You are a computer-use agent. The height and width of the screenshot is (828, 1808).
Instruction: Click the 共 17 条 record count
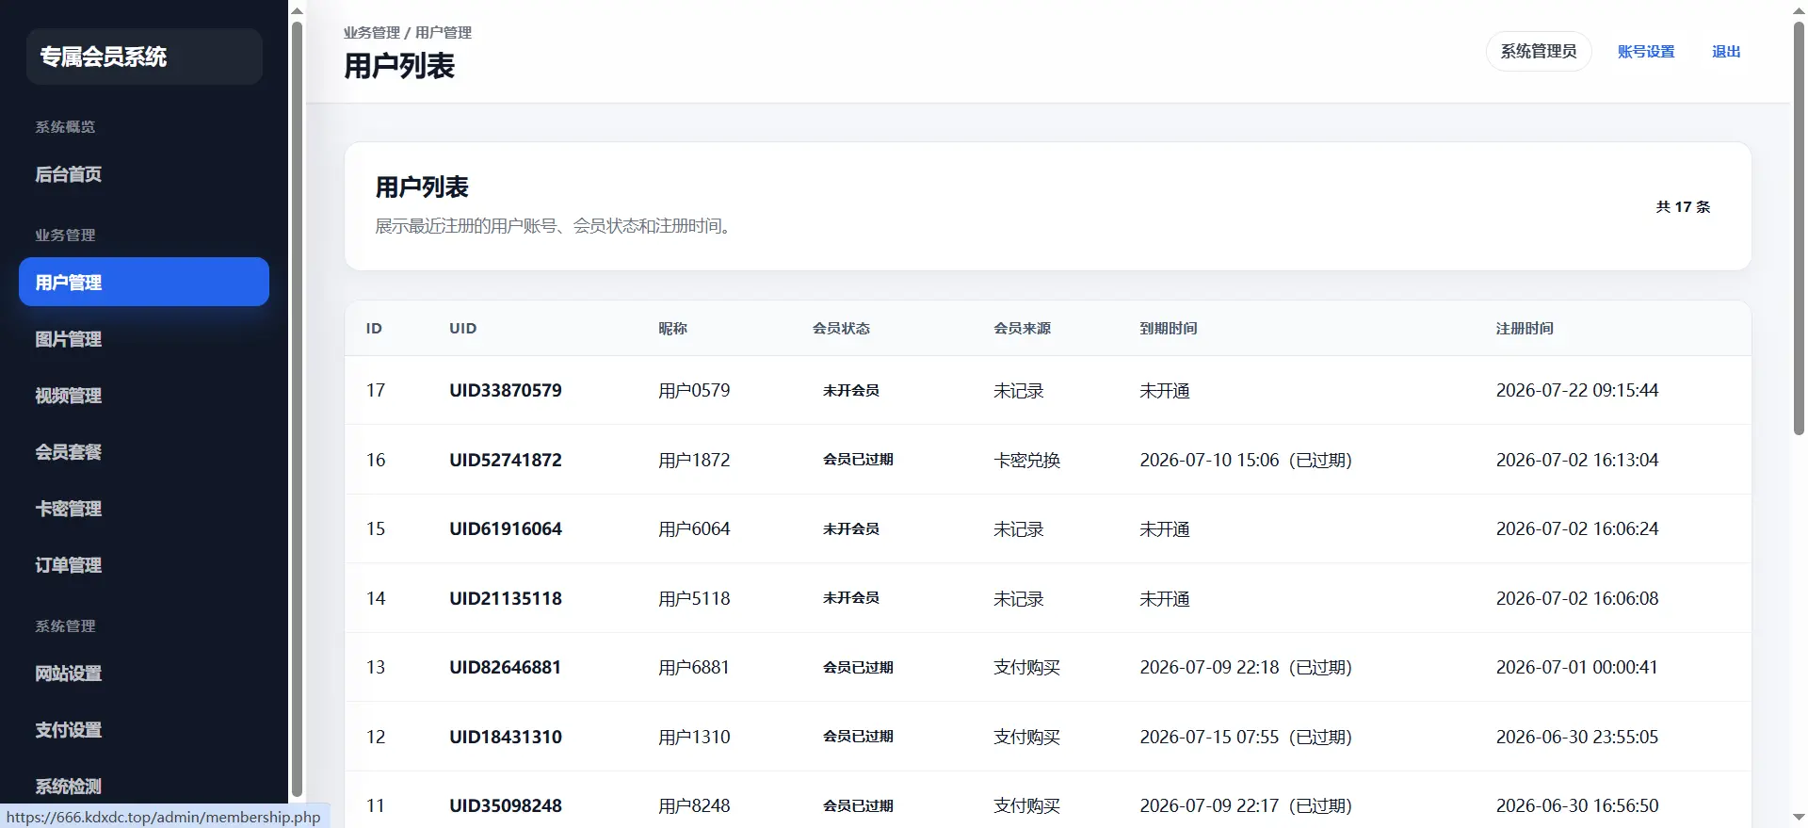(x=1683, y=206)
